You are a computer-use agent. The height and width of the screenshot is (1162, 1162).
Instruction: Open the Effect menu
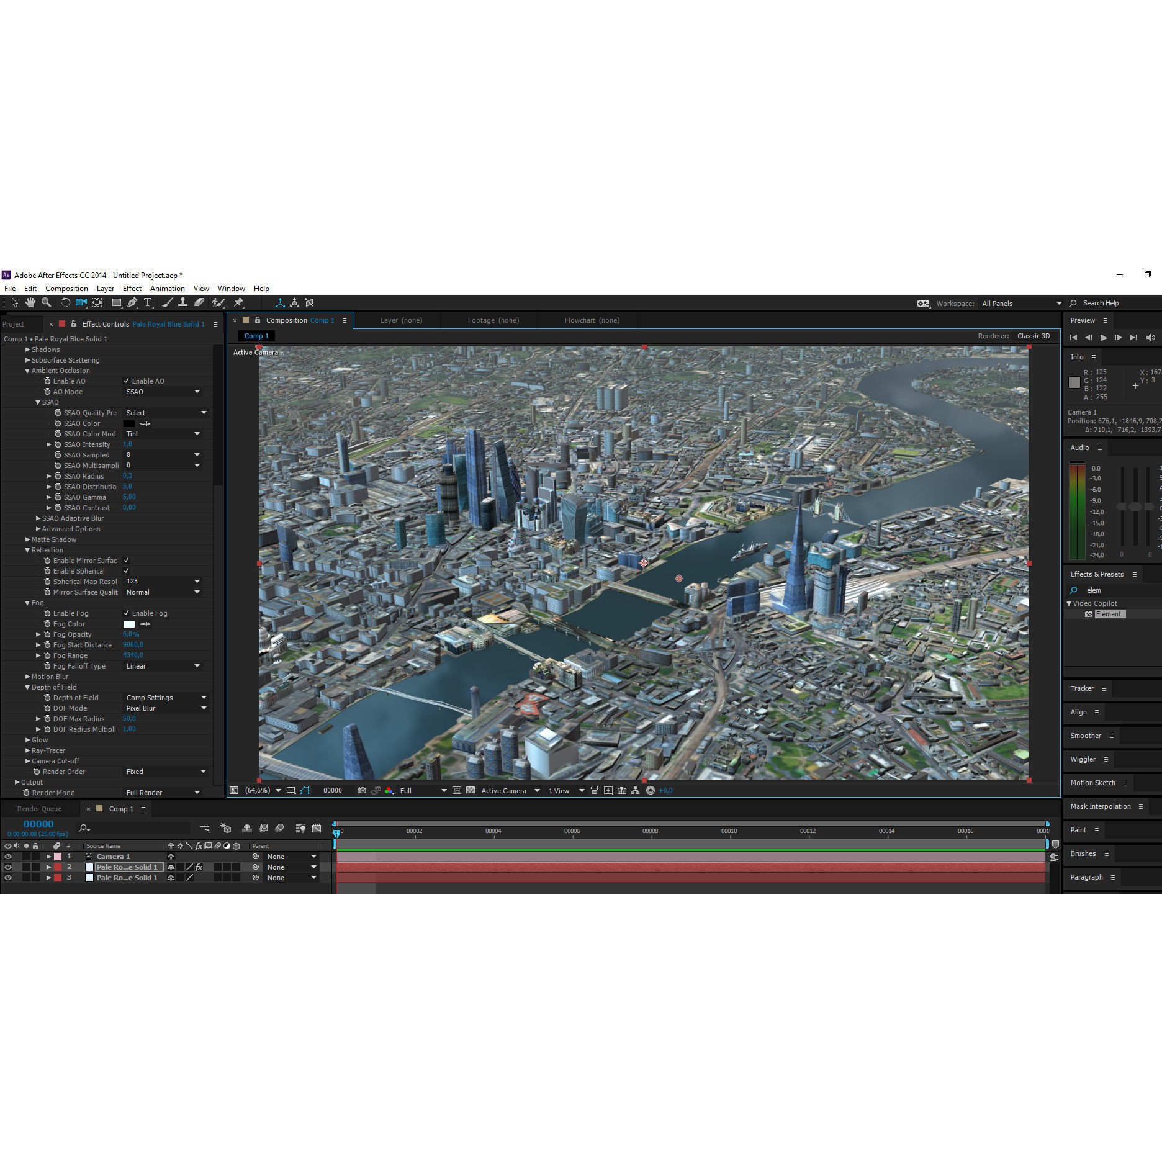132,288
